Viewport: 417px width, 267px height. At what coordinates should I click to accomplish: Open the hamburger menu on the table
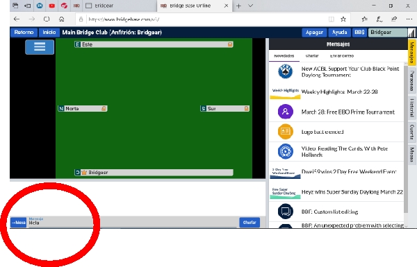pyautogui.click(x=40, y=47)
